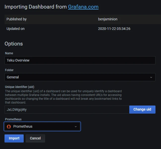Click the Prometheus dropdown chevron arrow
This screenshot has height=149, width=161.
[76, 127]
